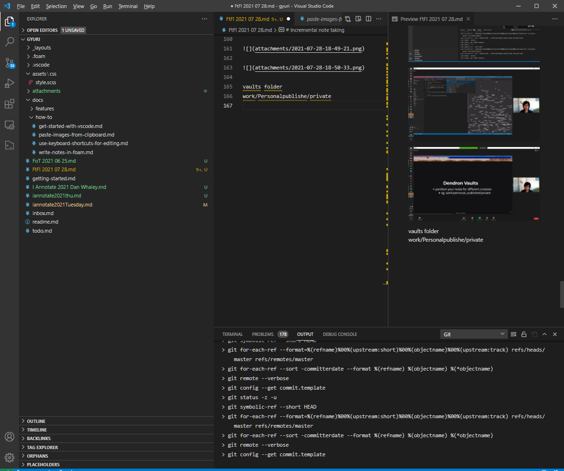
Task: Open the Extensions view
Action: (x=10, y=104)
